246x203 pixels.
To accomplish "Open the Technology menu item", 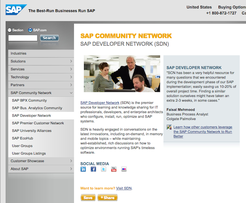I will click(x=41, y=77).
